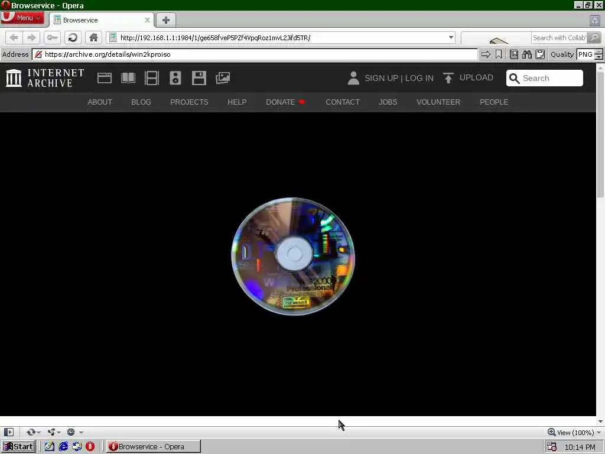Launch the notepad-style quick launch icon
This screenshot has width=605, height=454.
click(x=50, y=447)
